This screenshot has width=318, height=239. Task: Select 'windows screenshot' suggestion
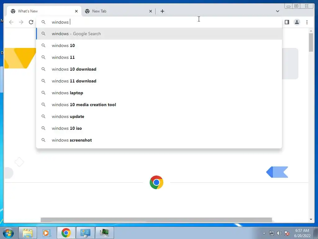pyautogui.click(x=159, y=140)
